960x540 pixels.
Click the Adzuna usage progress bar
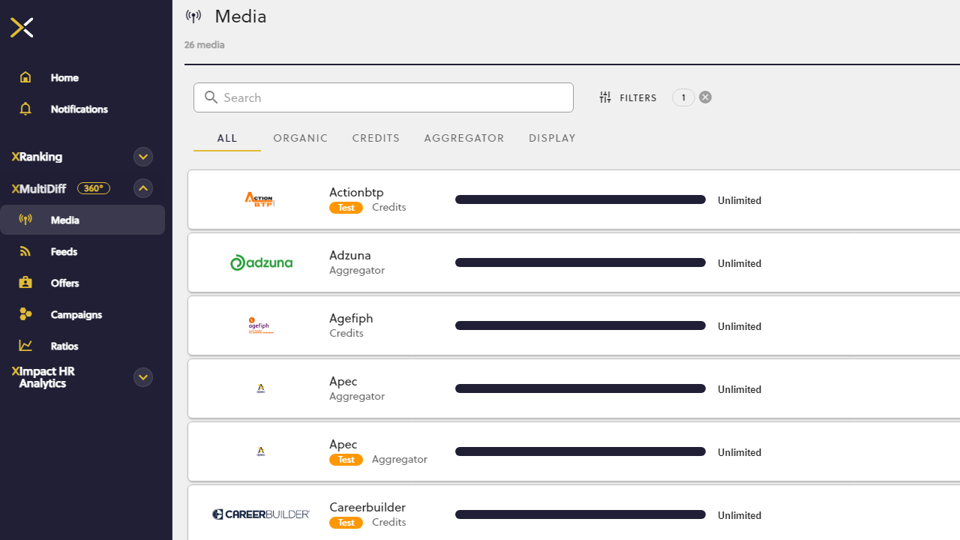tap(580, 262)
